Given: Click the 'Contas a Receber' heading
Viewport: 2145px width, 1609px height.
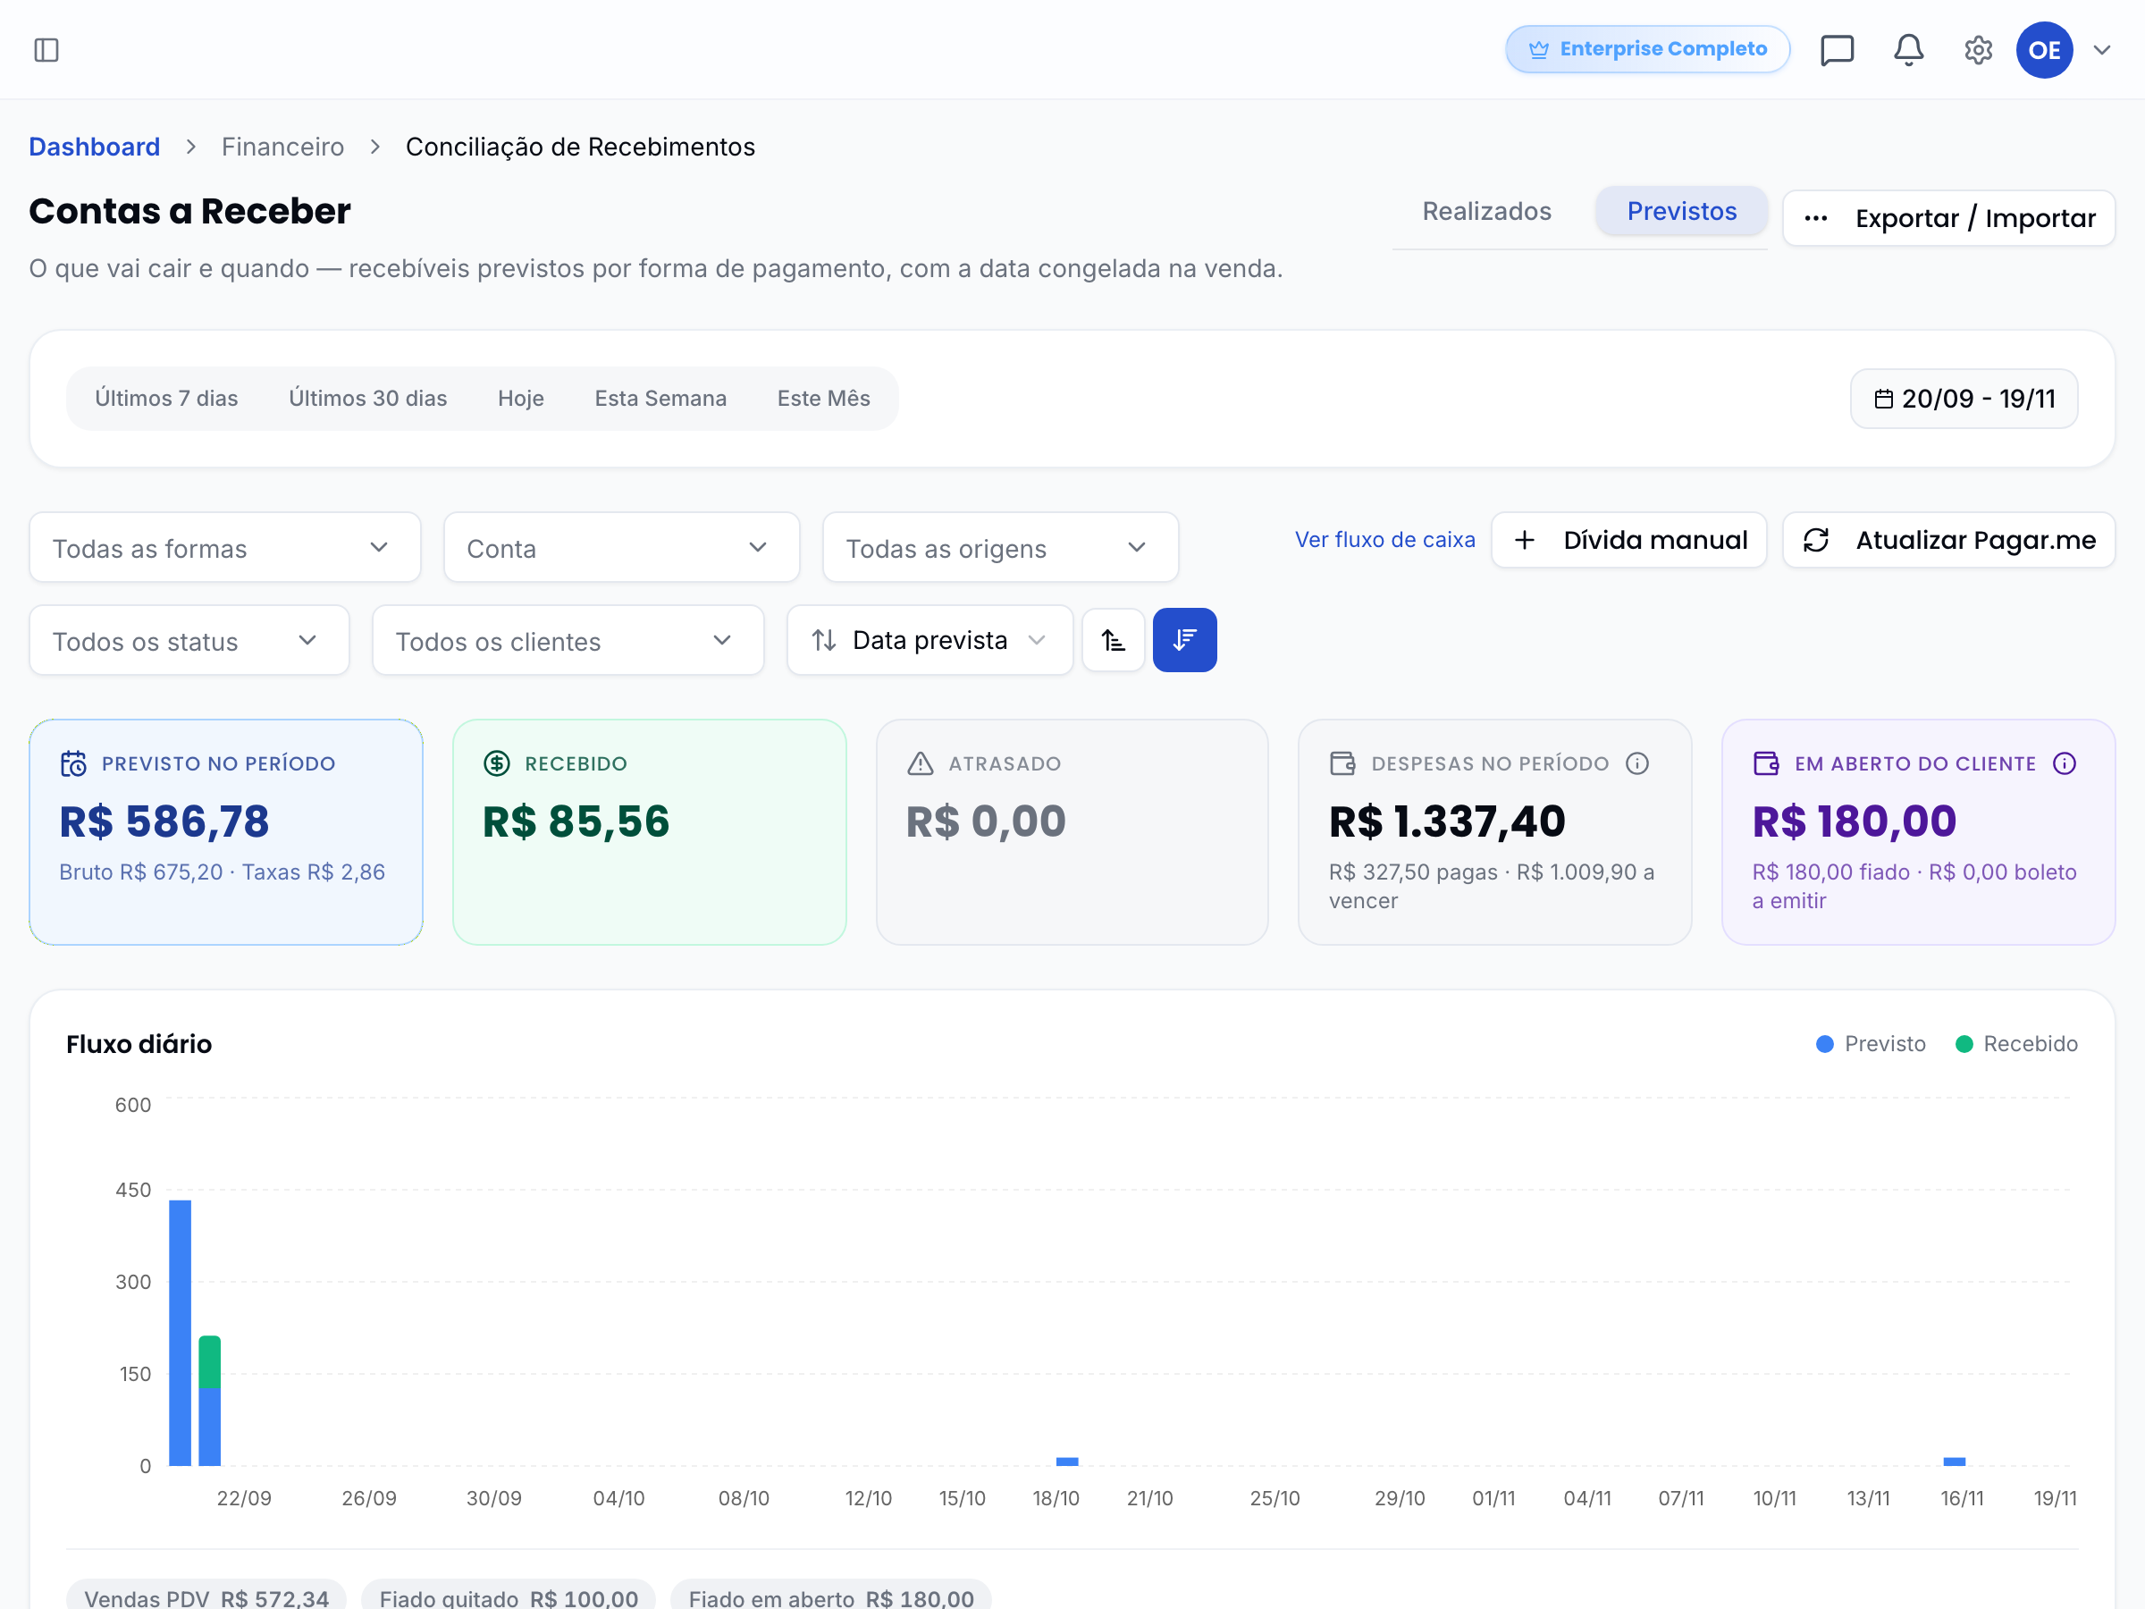Looking at the screenshot, I should point(189,212).
